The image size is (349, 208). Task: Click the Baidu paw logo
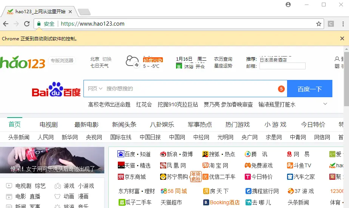(56, 89)
